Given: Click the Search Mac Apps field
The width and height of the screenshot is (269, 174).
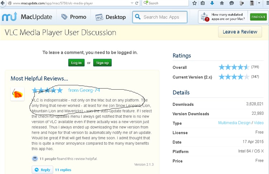Looking at the screenshot, I should tap(160, 17).
